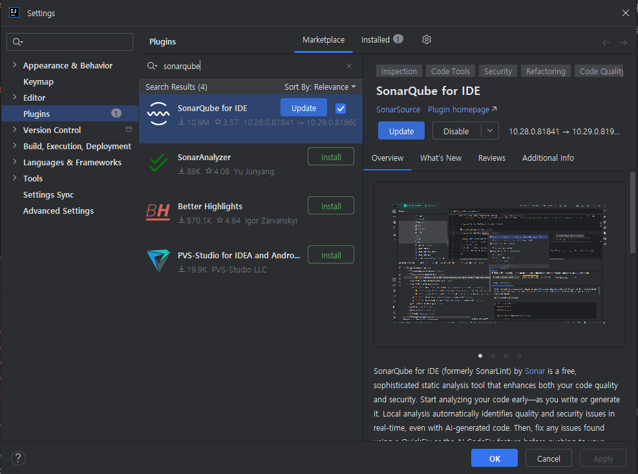Install PVS-Studio for IDEA plugin
The height and width of the screenshot is (474, 638).
click(331, 255)
